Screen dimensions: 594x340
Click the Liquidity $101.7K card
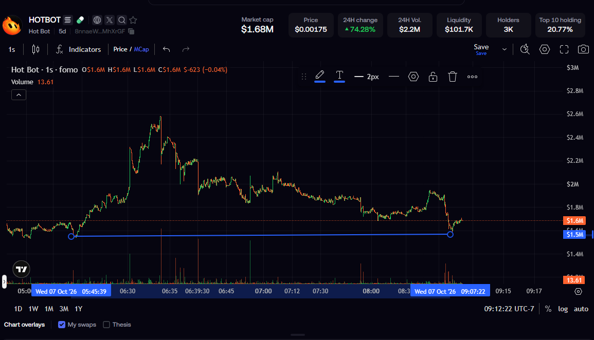pyautogui.click(x=459, y=25)
